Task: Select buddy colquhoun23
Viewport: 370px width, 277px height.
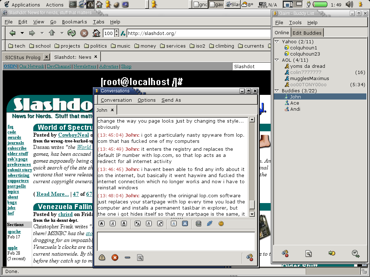Action: click(x=305, y=54)
